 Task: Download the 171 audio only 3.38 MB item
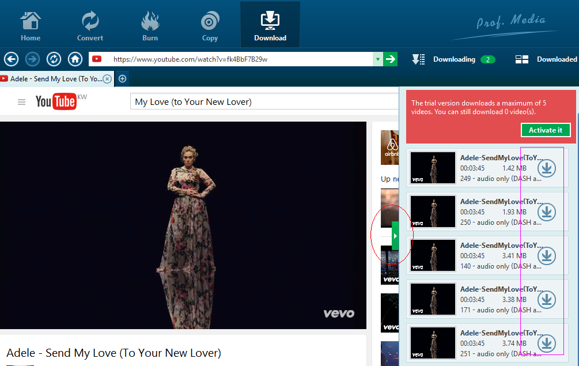(547, 300)
